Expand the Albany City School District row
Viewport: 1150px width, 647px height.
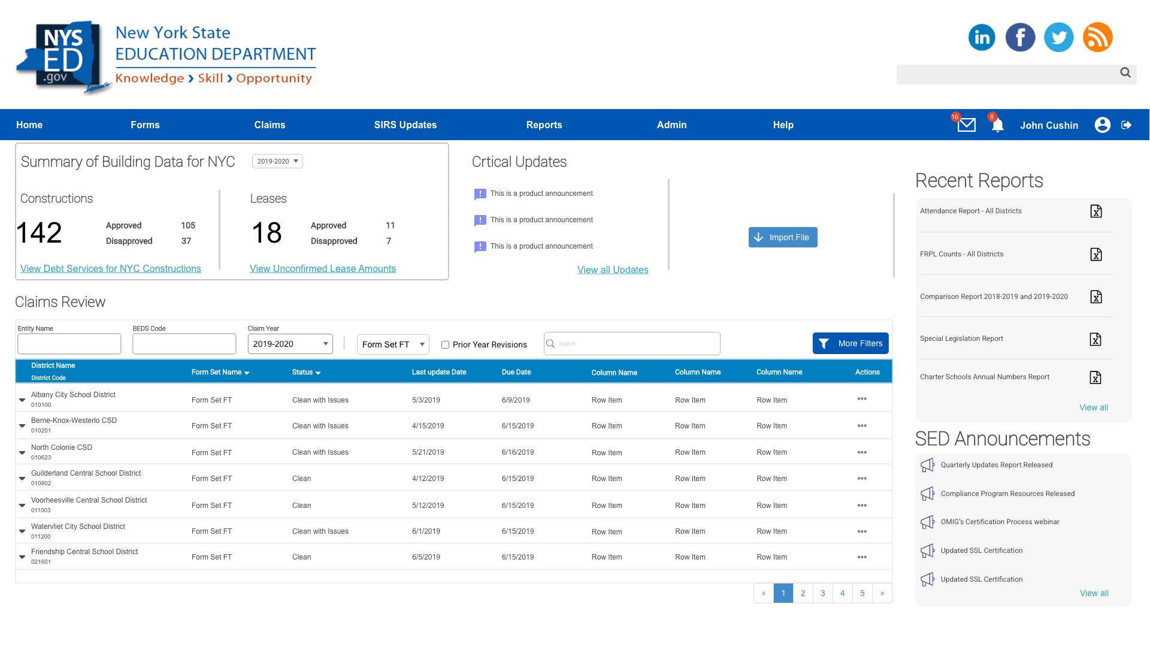point(22,400)
